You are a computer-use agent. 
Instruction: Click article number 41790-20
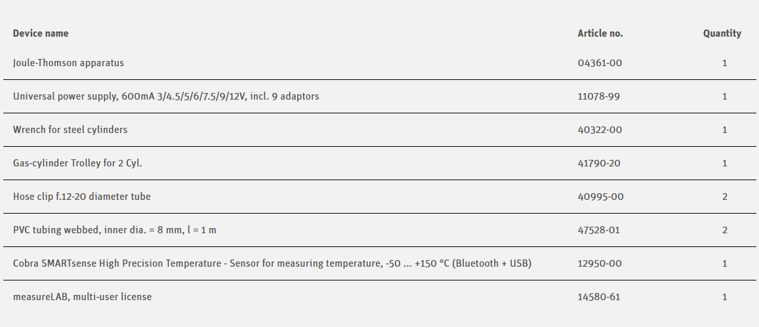[x=599, y=163]
